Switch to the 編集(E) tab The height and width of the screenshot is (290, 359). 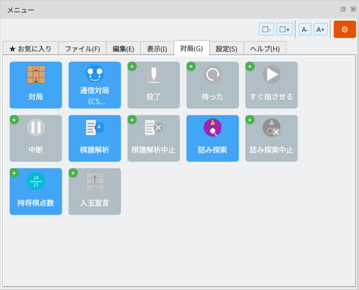coord(123,48)
